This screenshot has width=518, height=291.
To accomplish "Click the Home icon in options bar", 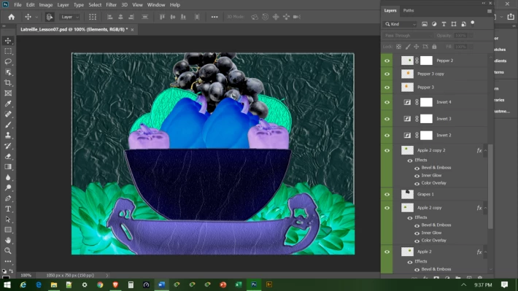I will click(11, 17).
